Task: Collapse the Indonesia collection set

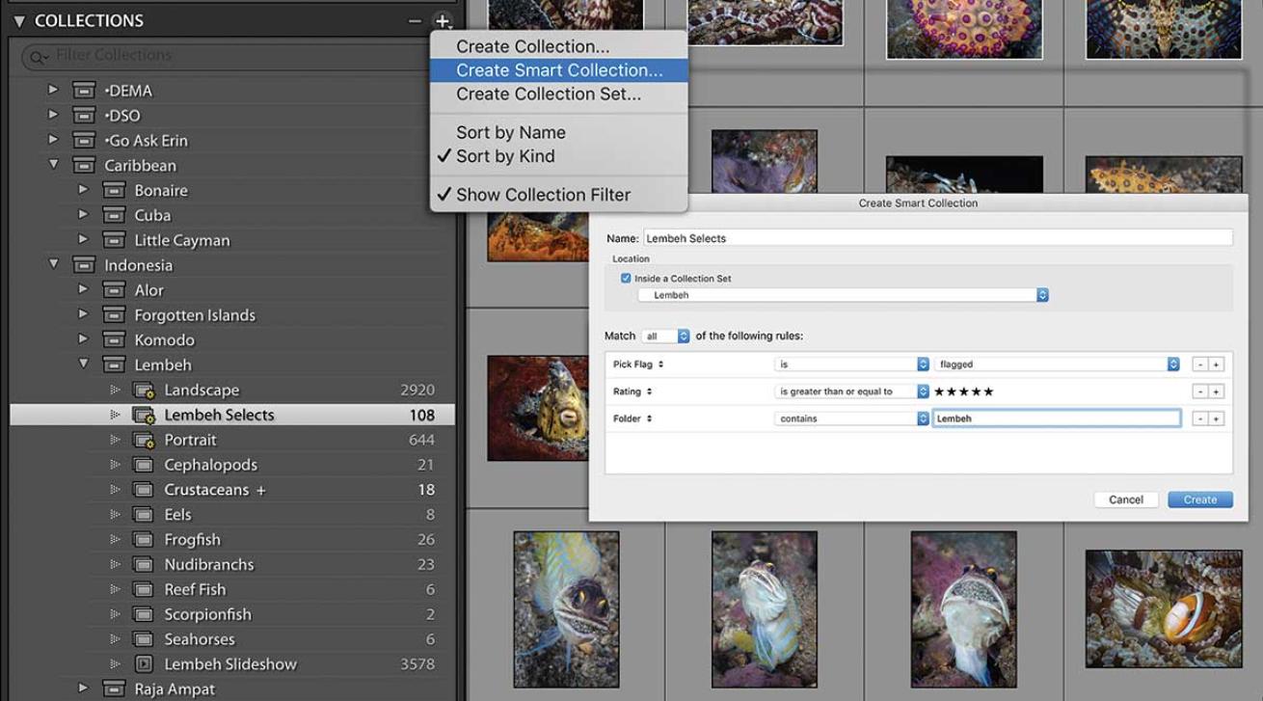Action: pos(54,265)
